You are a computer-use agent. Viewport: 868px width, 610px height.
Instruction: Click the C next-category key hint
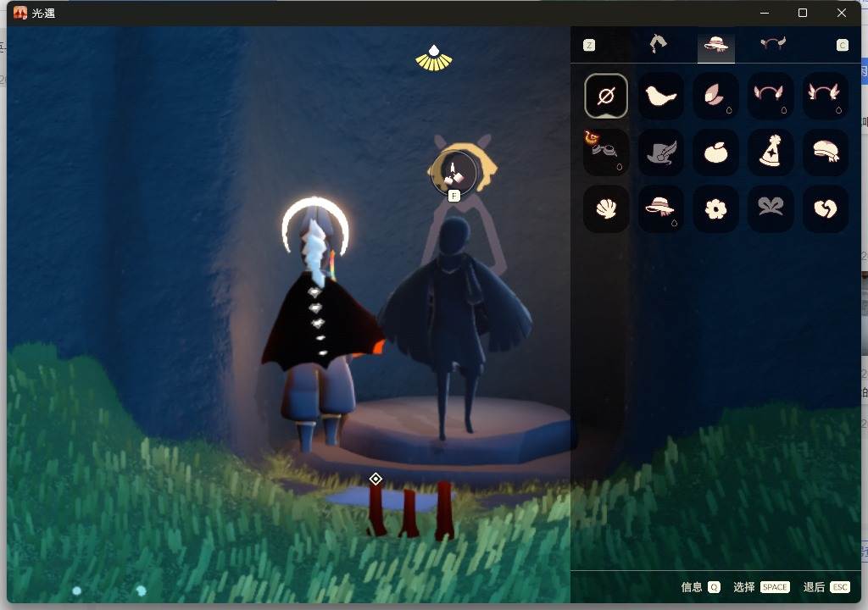pyautogui.click(x=842, y=45)
